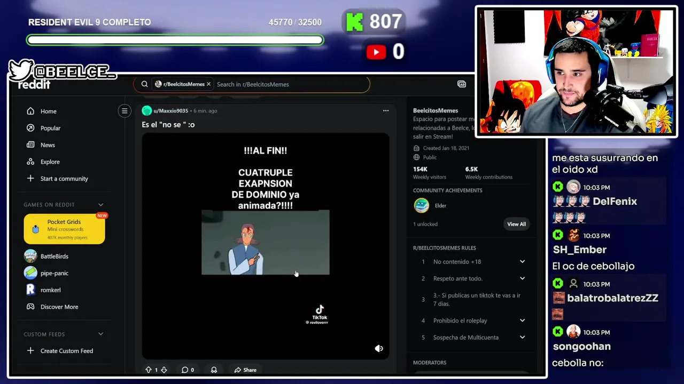The width and height of the screenshot is (684, 384).
Task: Click the plus icon beside Start a community
Action: click(x=30, y=179)
